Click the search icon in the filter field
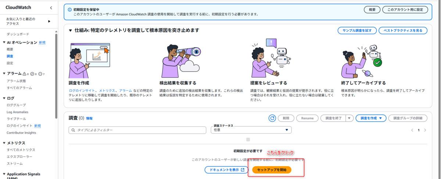 (x=73, y=130)
